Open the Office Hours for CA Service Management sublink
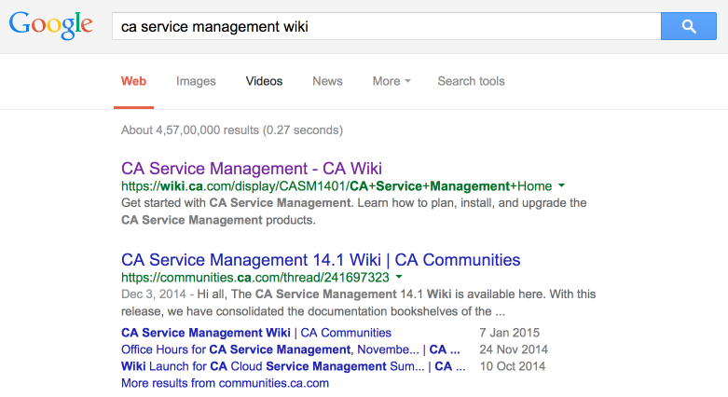The image size is (728, 397). [291, 349]
